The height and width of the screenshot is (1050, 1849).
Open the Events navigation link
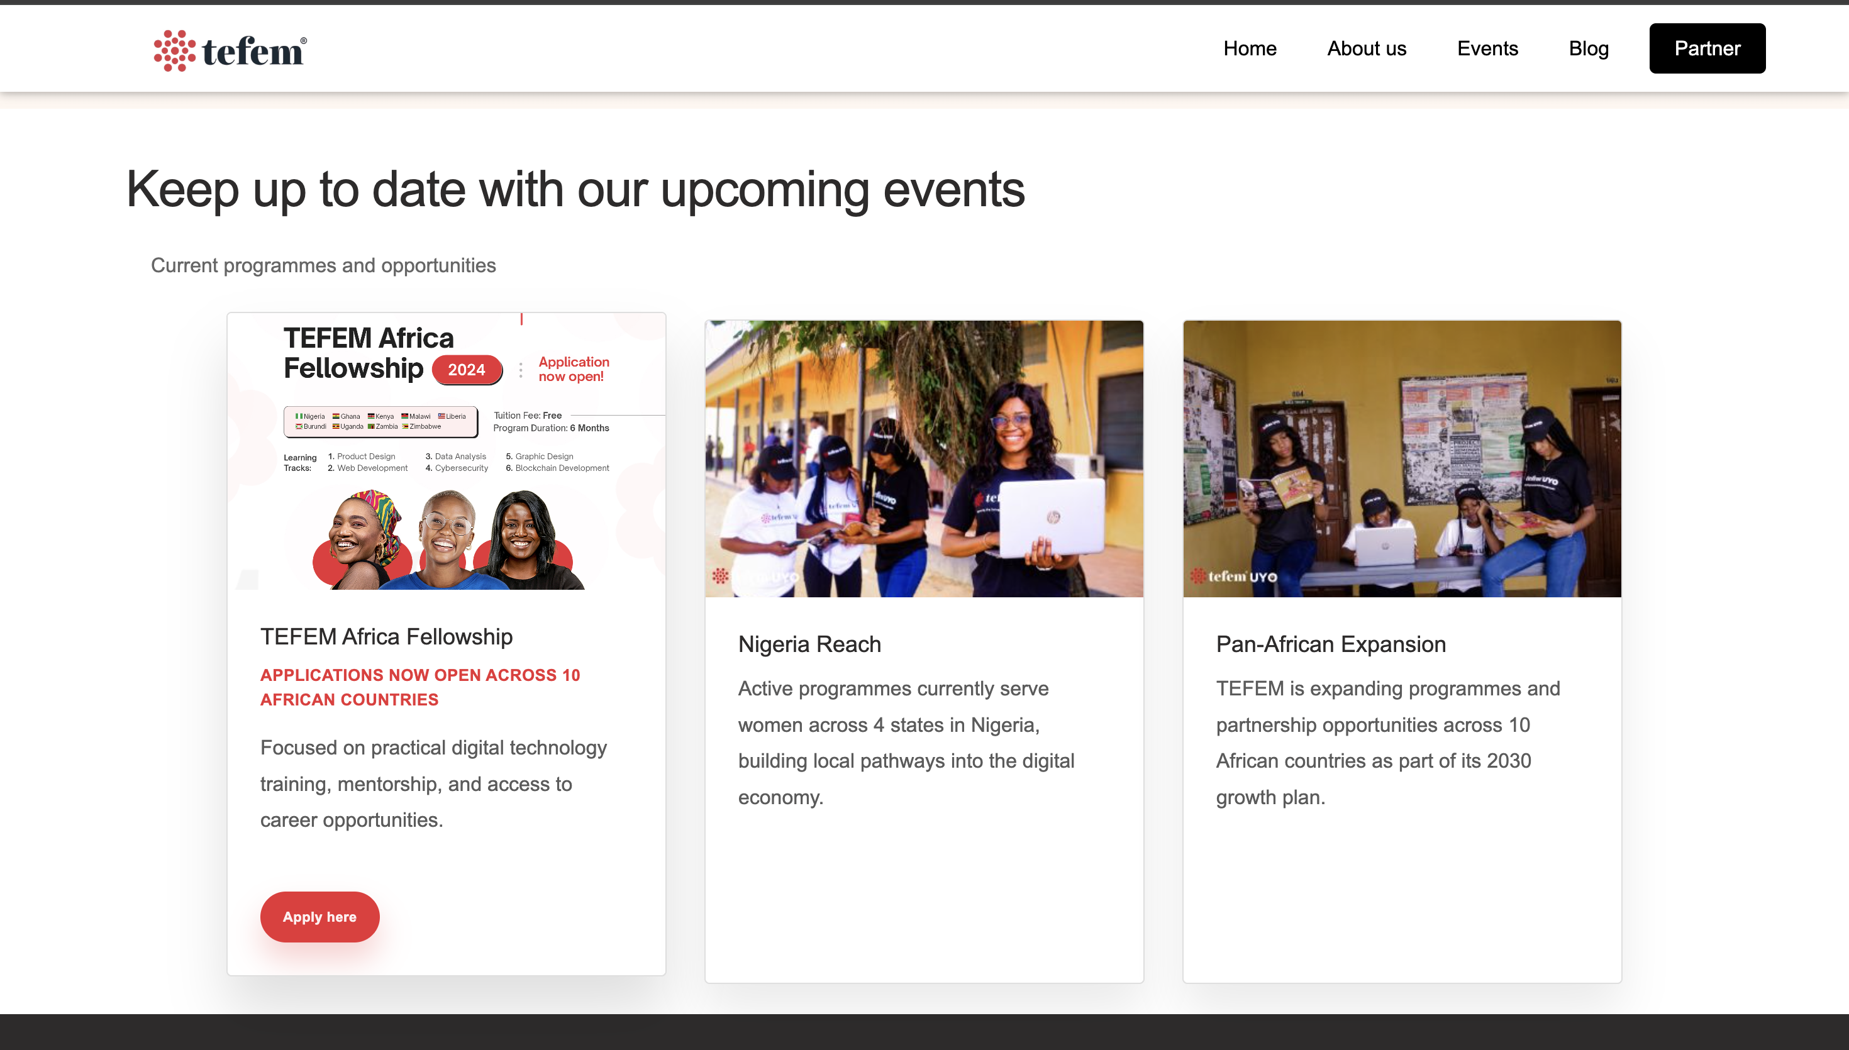(1487, 48)
